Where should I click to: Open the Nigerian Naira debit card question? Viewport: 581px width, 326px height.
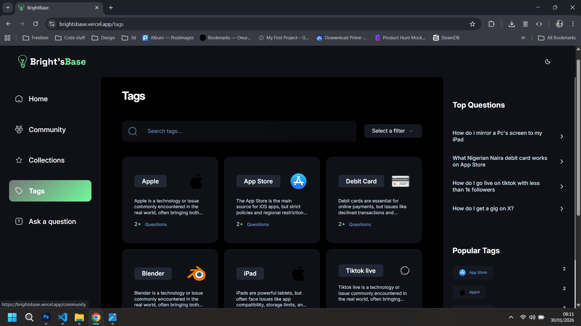500,161
